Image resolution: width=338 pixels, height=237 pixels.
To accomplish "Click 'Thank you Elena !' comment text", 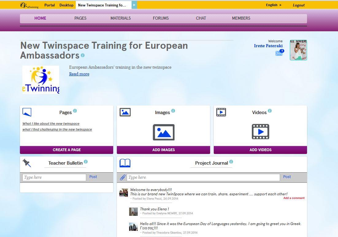I will click(x=154, y=209).
